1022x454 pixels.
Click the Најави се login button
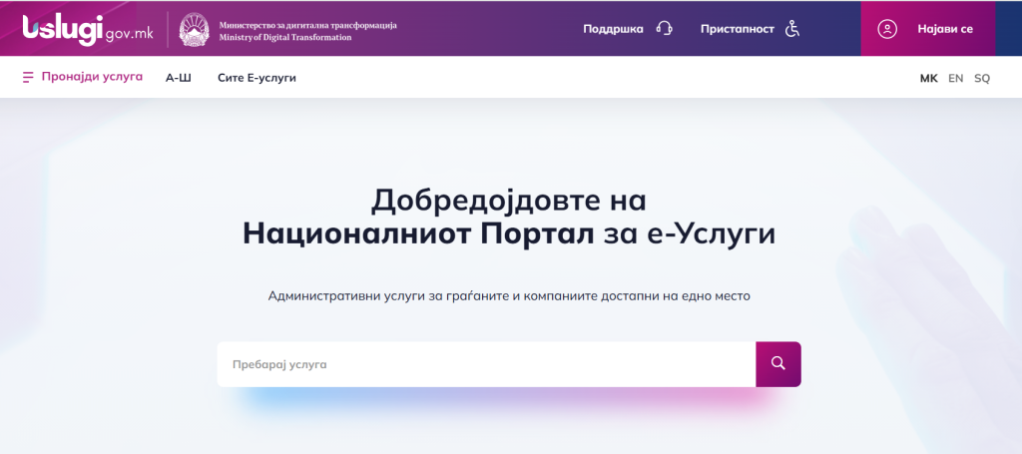tap(928, 29)
